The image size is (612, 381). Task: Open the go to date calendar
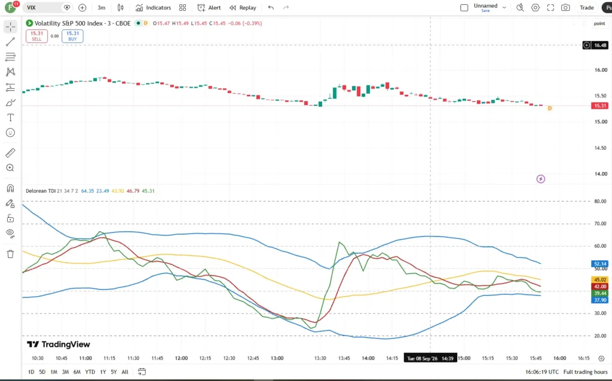(142, 371)
